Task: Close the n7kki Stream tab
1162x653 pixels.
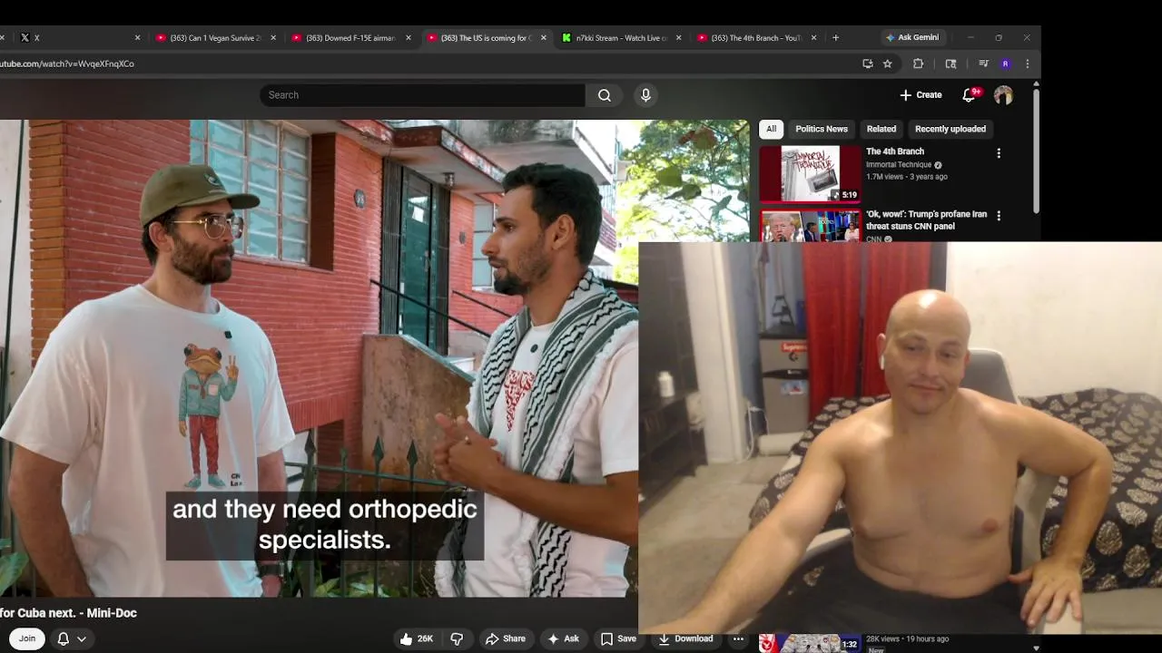Action: point(678,37)
